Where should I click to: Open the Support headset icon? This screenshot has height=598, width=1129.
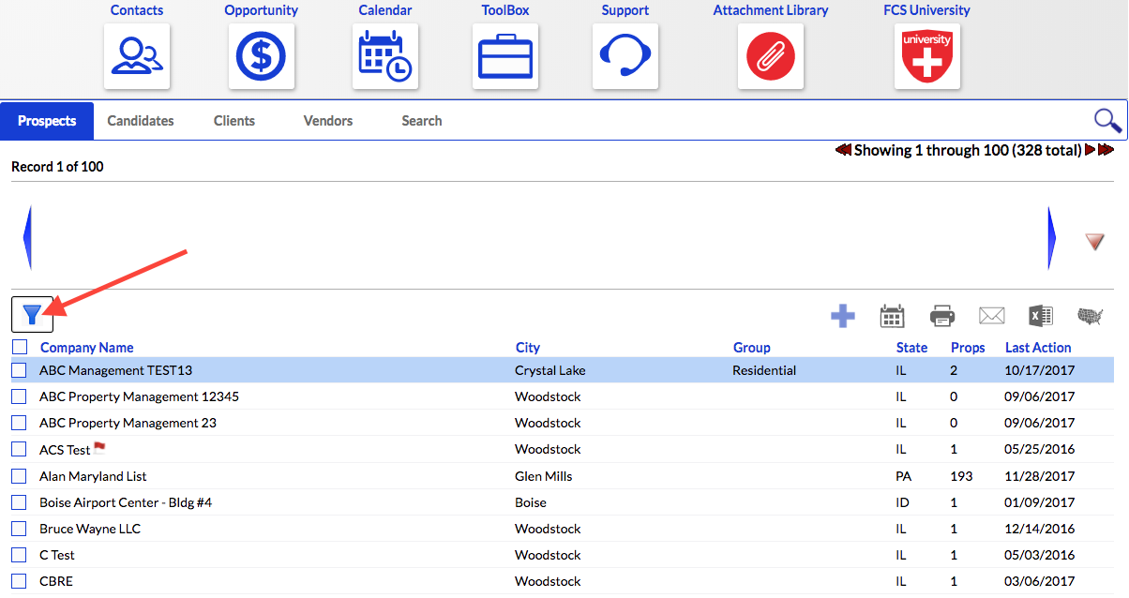625,56
